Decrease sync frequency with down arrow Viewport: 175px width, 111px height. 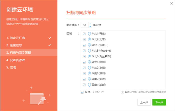click(x=90, y=26)
